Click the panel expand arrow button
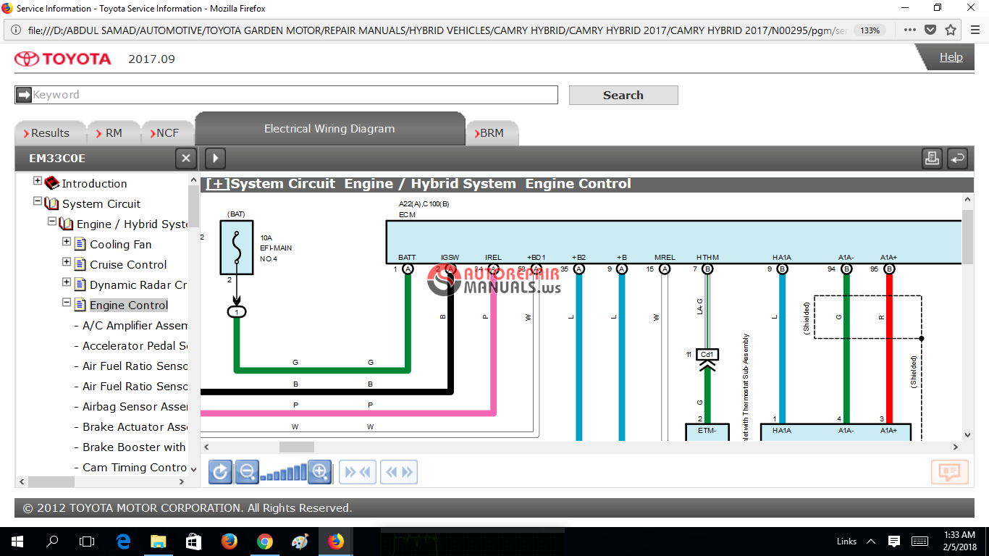Viewport: 989px width, 556px height. tap(216, 159)
